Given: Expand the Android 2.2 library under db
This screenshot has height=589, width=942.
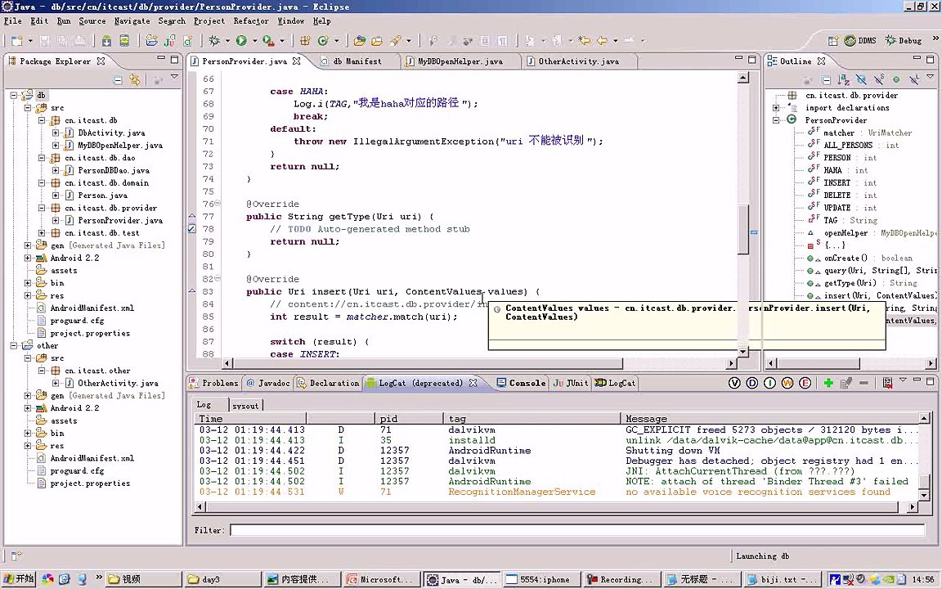Looking at the screenshot, I should [x=28, y=258].
